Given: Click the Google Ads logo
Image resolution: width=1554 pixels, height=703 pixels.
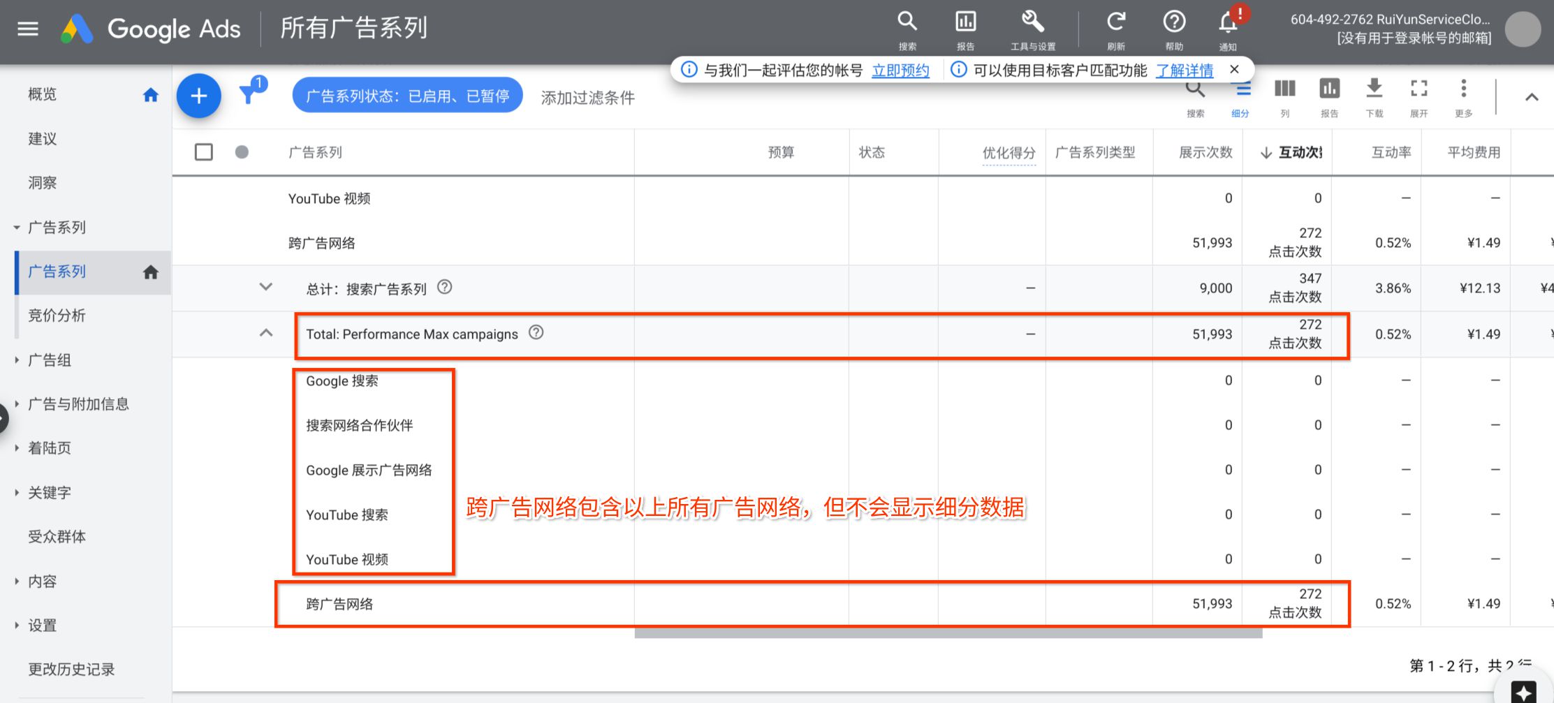Looking at the screenshot, I should point(150,29).
